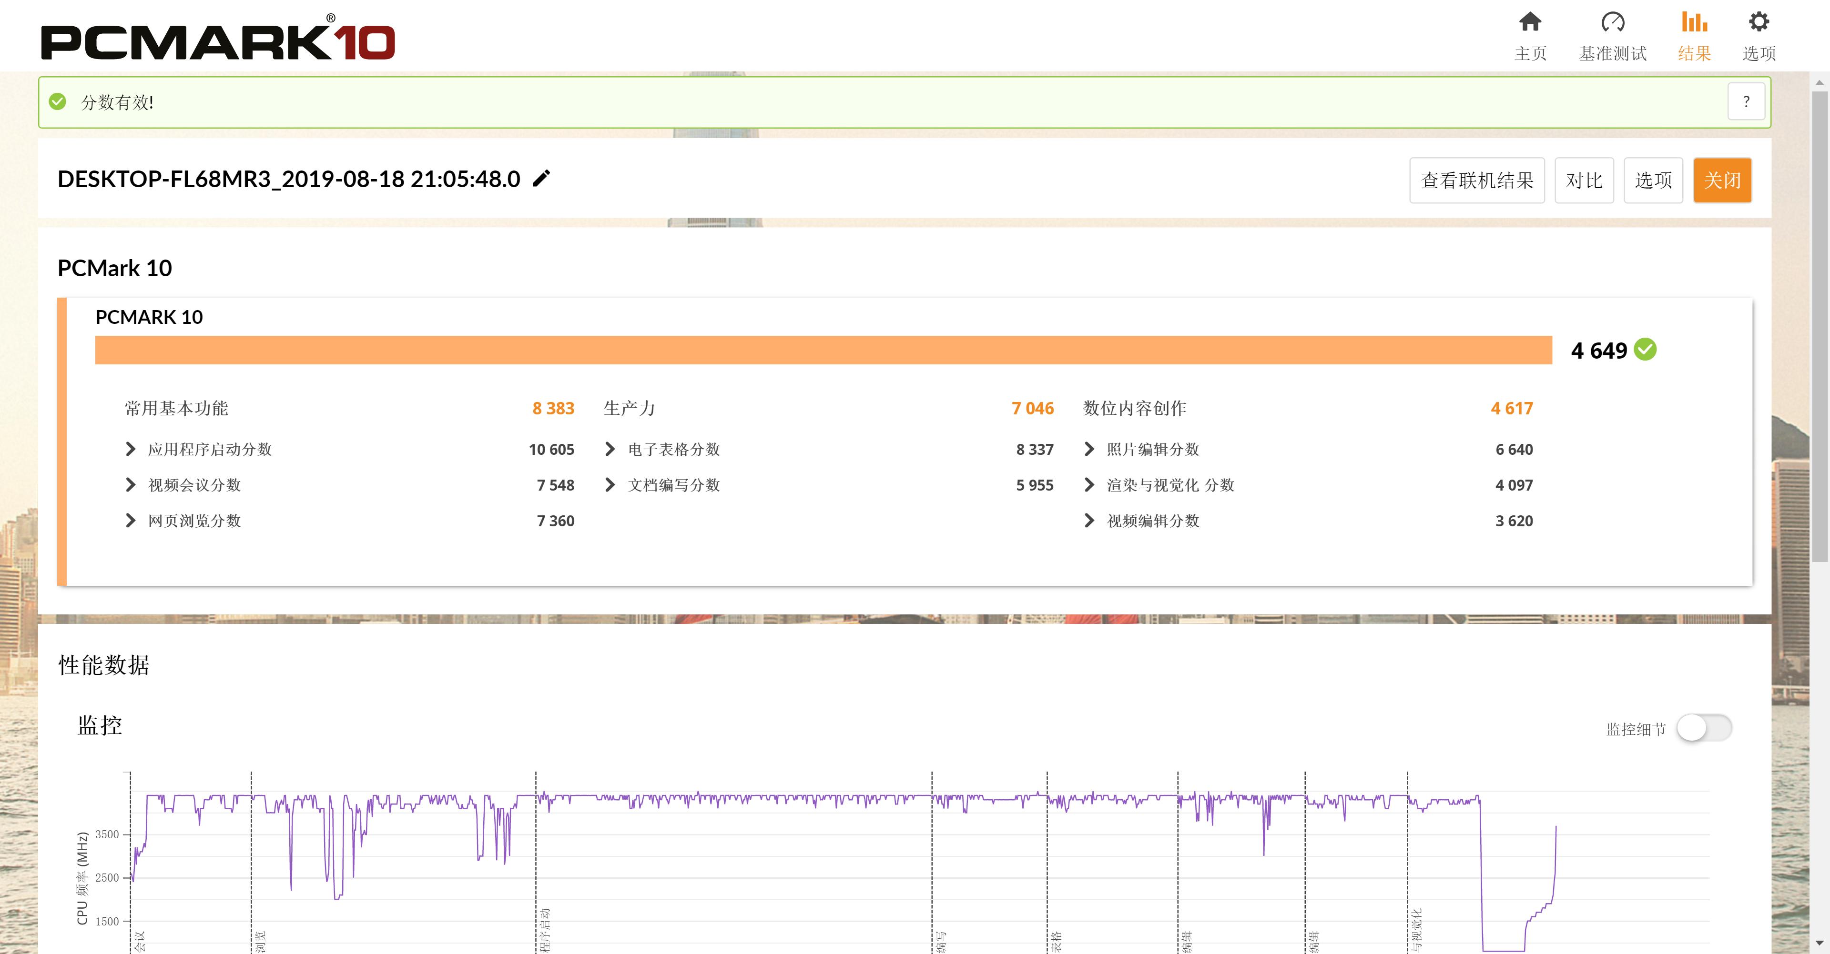Expand the 文档编写分数 entry

(x=610, y=485)
